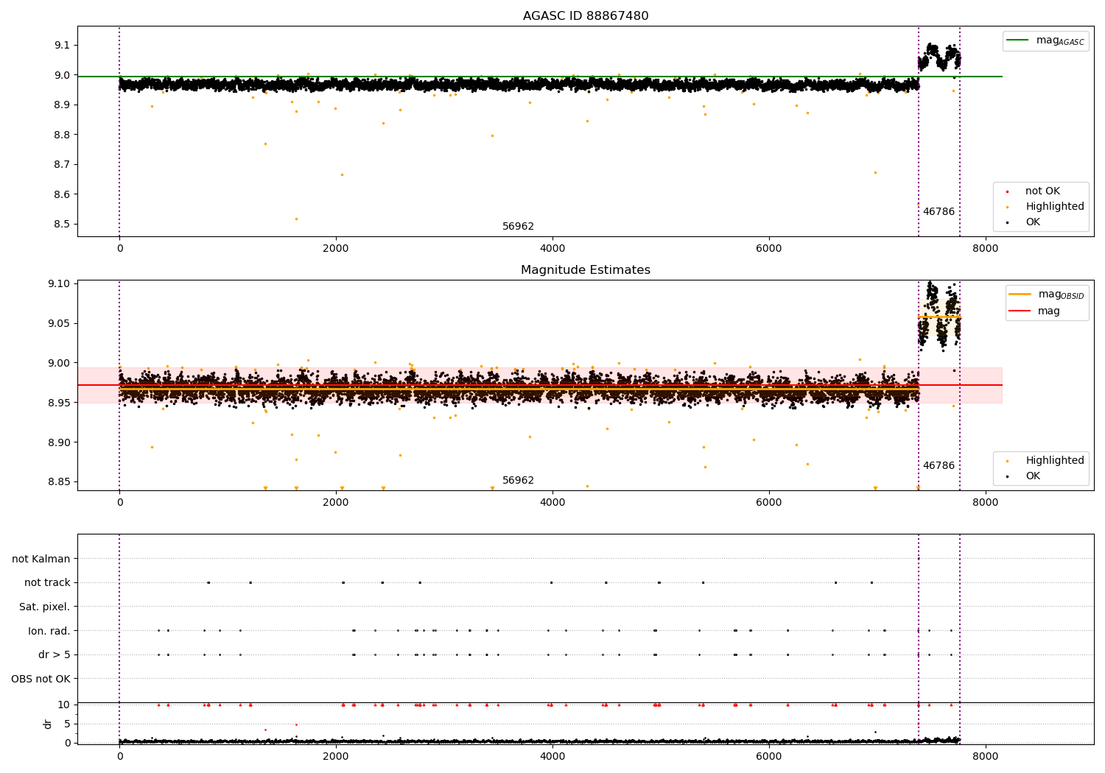Click the 6000 x-axis tick under Magnitude Estimates plot

(769, 503)
